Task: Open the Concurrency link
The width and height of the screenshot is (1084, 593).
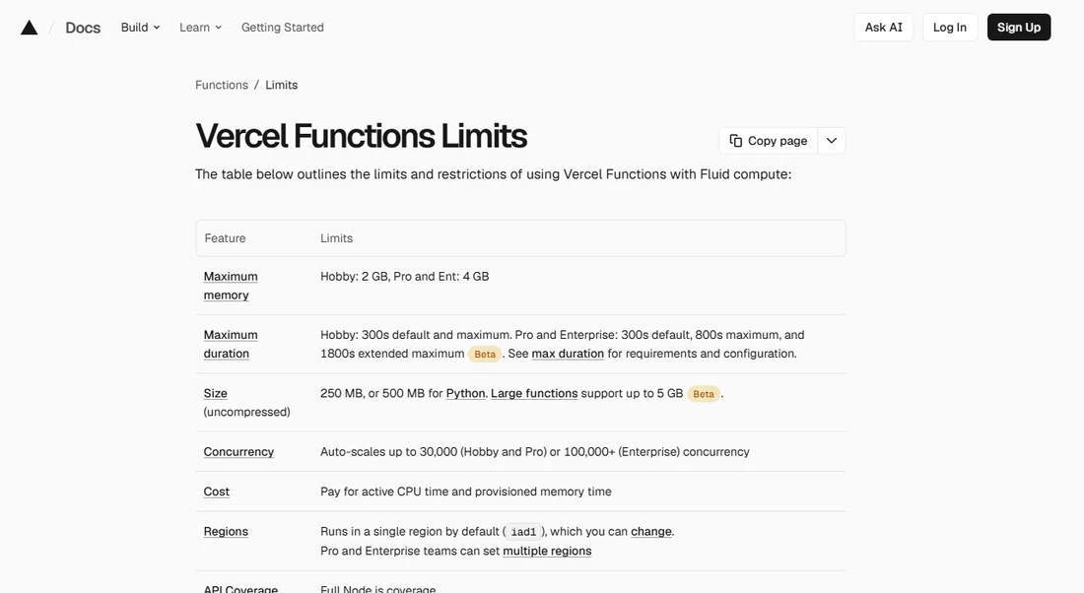Action: tap(238, 451)
